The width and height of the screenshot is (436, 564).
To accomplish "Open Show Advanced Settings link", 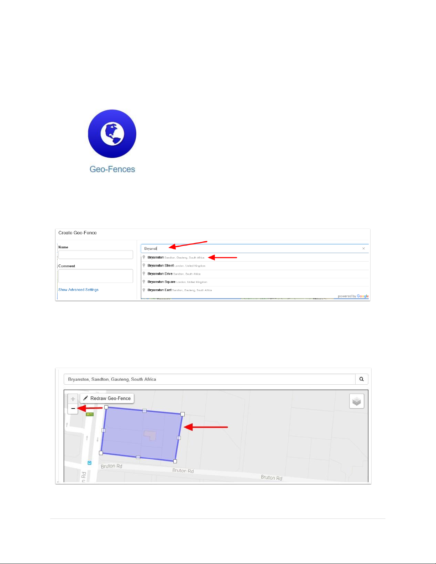I will point(78,290).
